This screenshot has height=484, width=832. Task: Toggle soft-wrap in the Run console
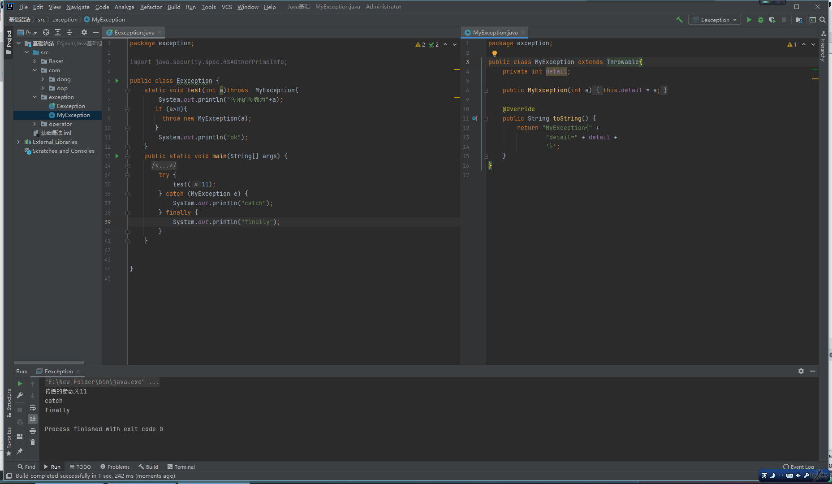(x=33, y=407)
